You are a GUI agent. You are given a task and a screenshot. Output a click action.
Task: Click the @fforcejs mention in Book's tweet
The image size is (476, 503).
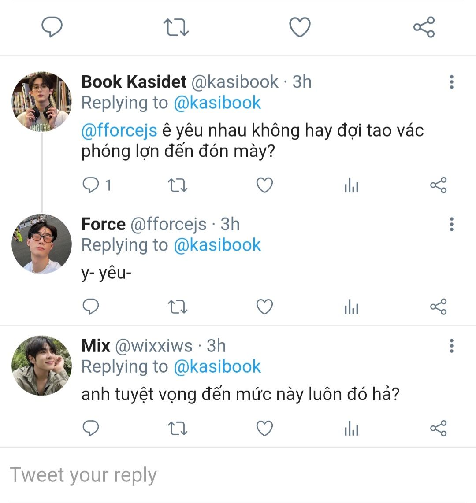point(119,131)
